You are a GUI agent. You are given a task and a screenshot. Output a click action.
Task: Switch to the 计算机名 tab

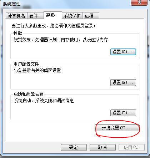(x=16, y=16)
